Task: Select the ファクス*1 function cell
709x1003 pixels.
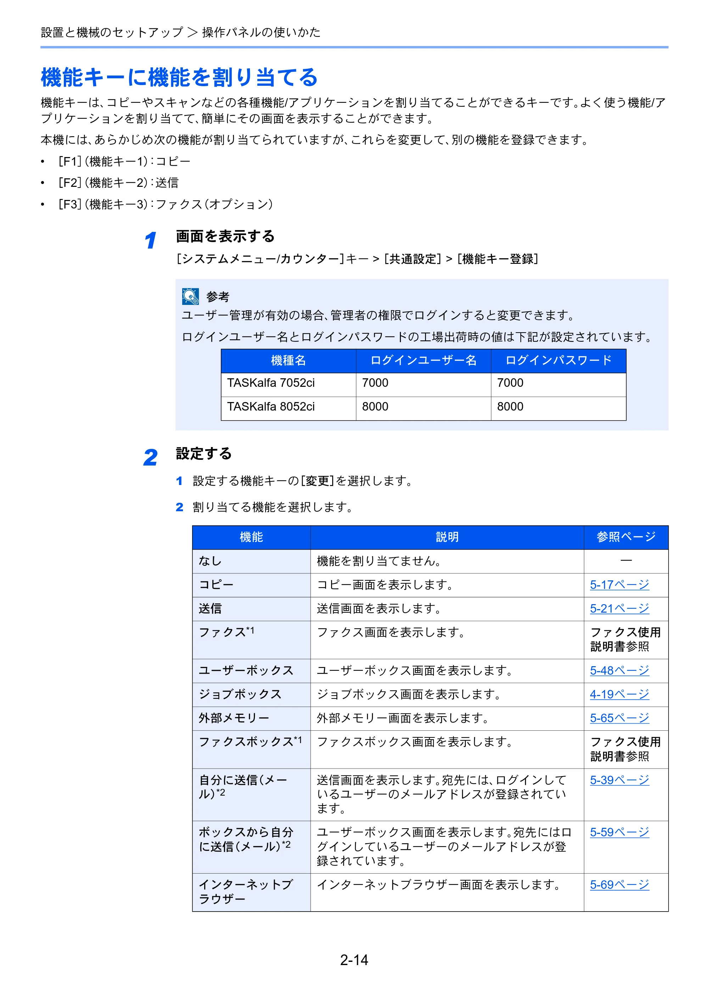Action: [251, 640]
